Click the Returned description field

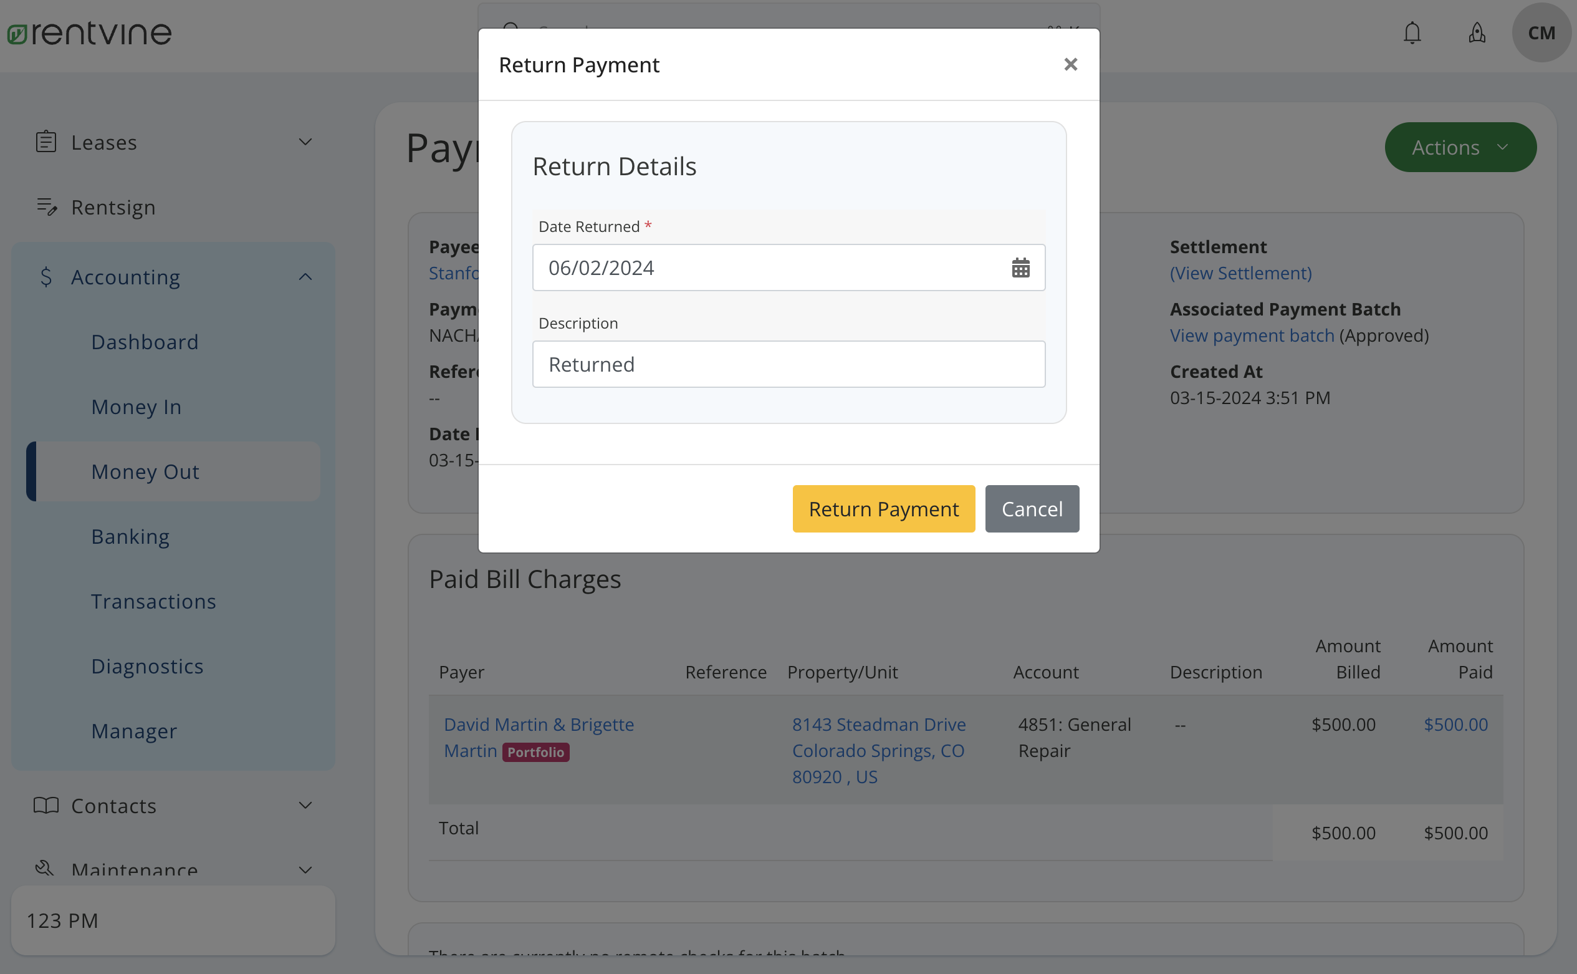788,364
